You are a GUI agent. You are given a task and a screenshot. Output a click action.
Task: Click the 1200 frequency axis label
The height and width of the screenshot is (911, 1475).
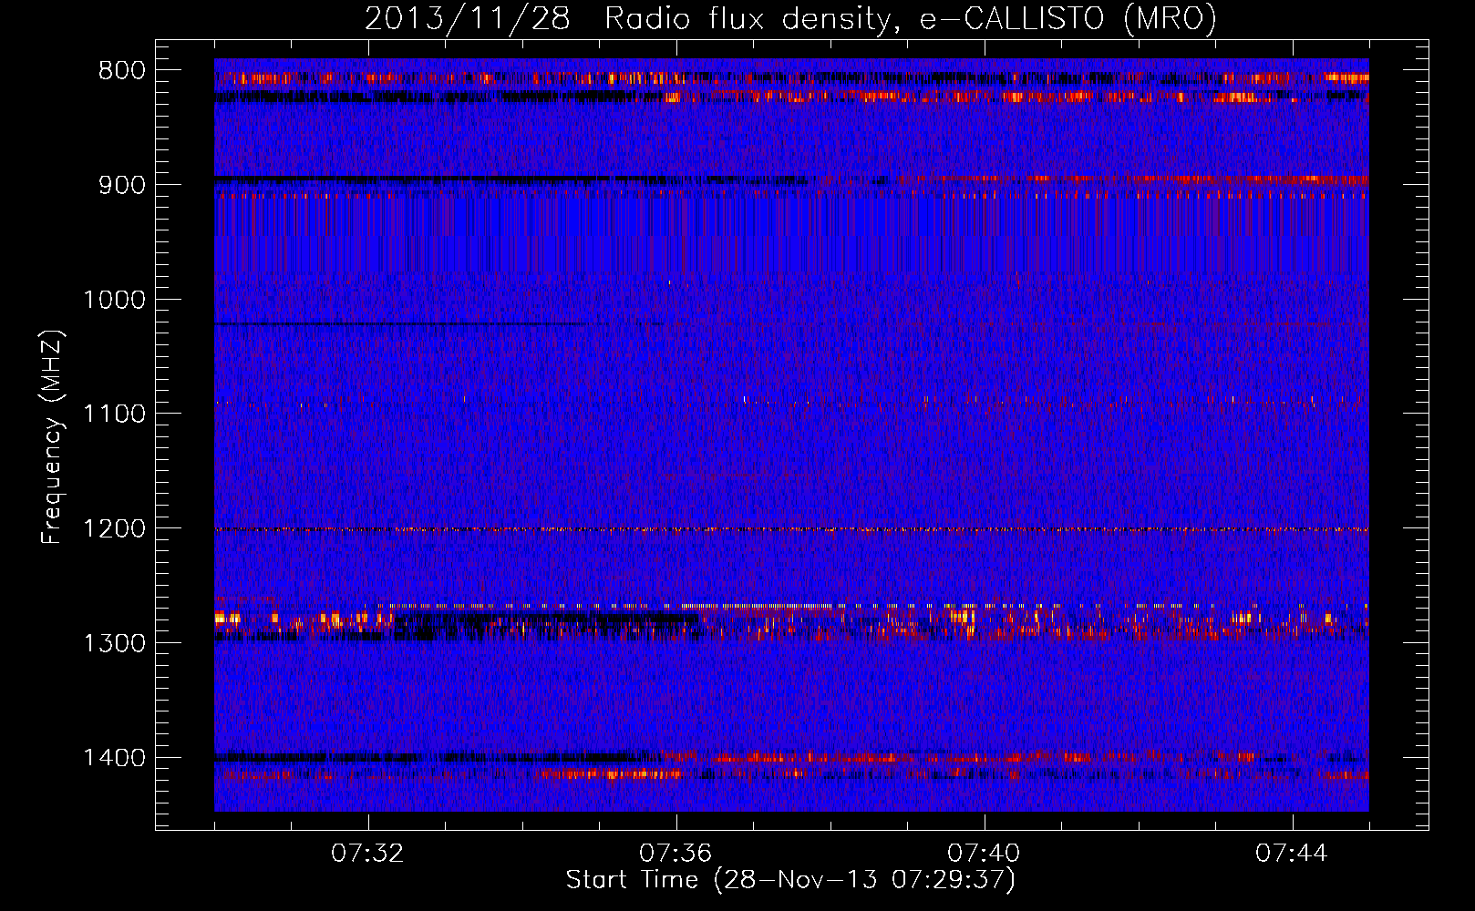pyautogui.click(x=114, y=529)
